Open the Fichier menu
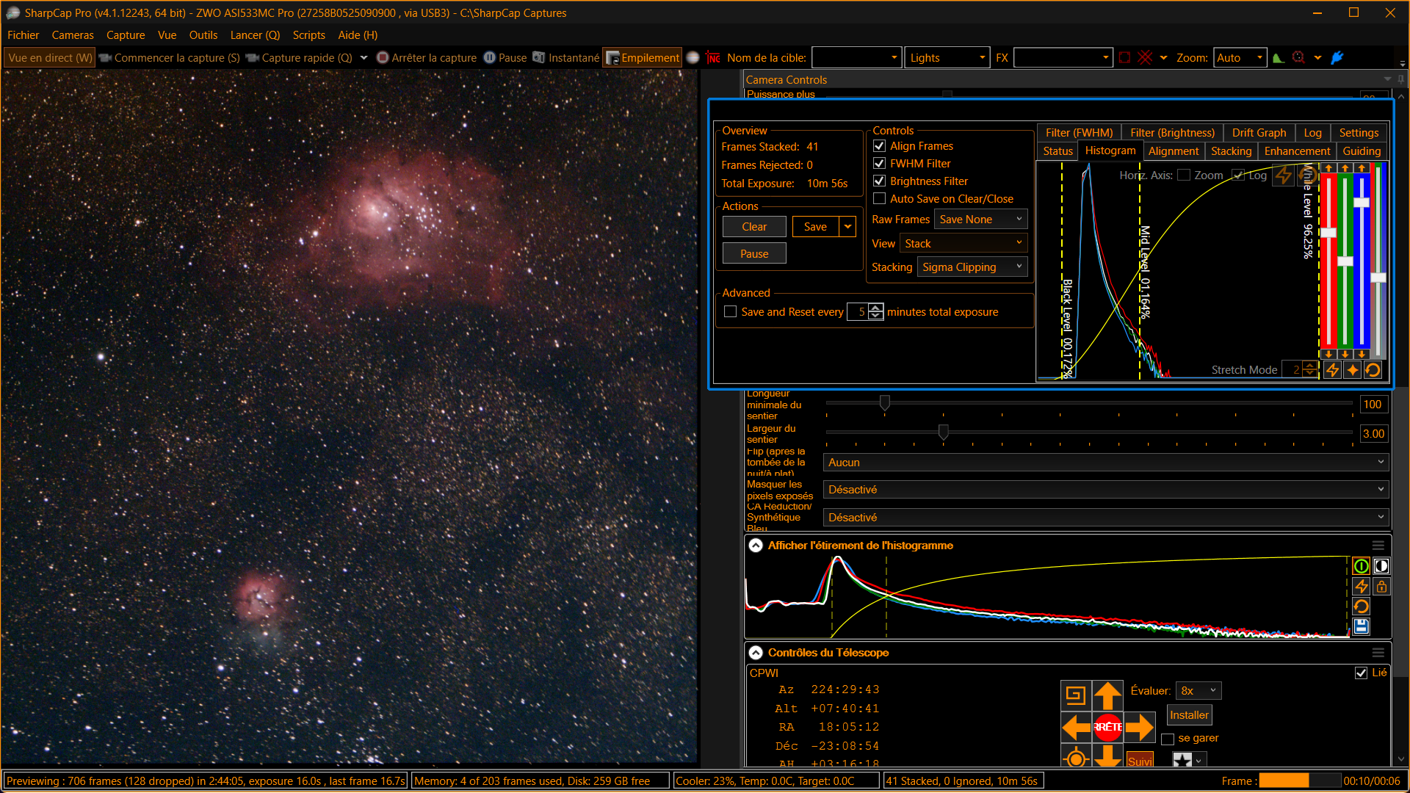 [23, 35]
